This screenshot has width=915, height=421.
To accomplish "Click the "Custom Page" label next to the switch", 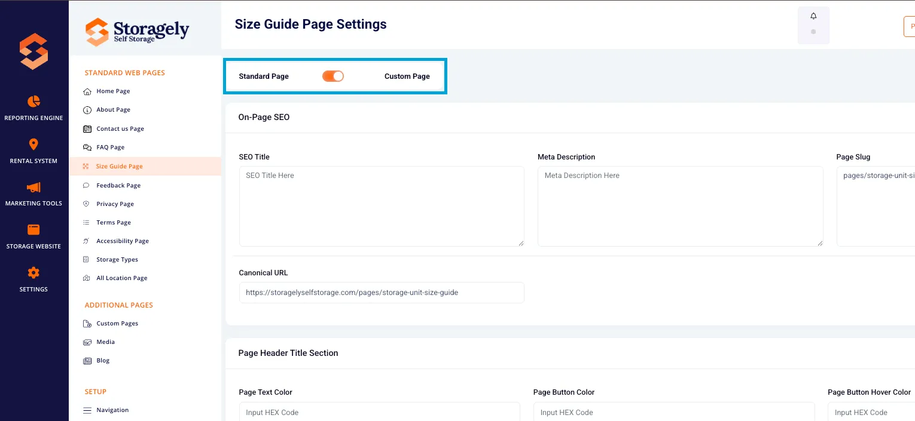I will tap(407, 76).
